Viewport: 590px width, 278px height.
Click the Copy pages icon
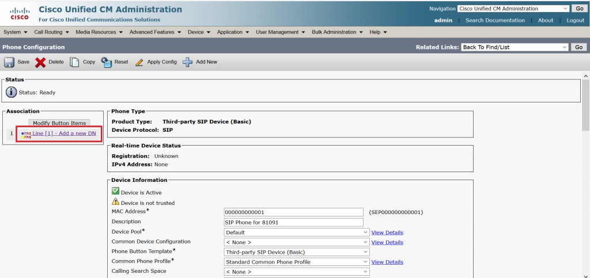(74, 62)
